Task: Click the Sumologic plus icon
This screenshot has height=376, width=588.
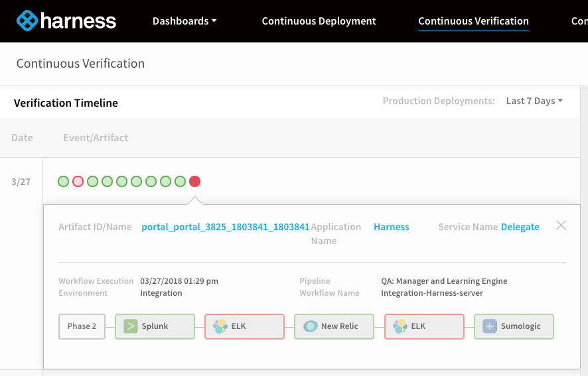Action: pos(489,326)
